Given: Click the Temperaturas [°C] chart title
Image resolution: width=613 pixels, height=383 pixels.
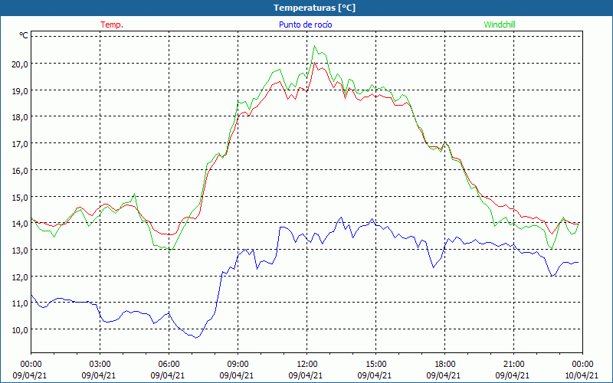Looking at the screenshot, I should click(314, 8).
